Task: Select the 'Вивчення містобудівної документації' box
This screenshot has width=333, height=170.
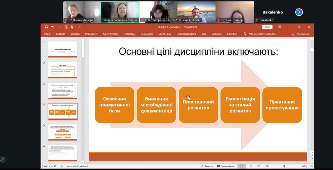Action: (156, 105)
